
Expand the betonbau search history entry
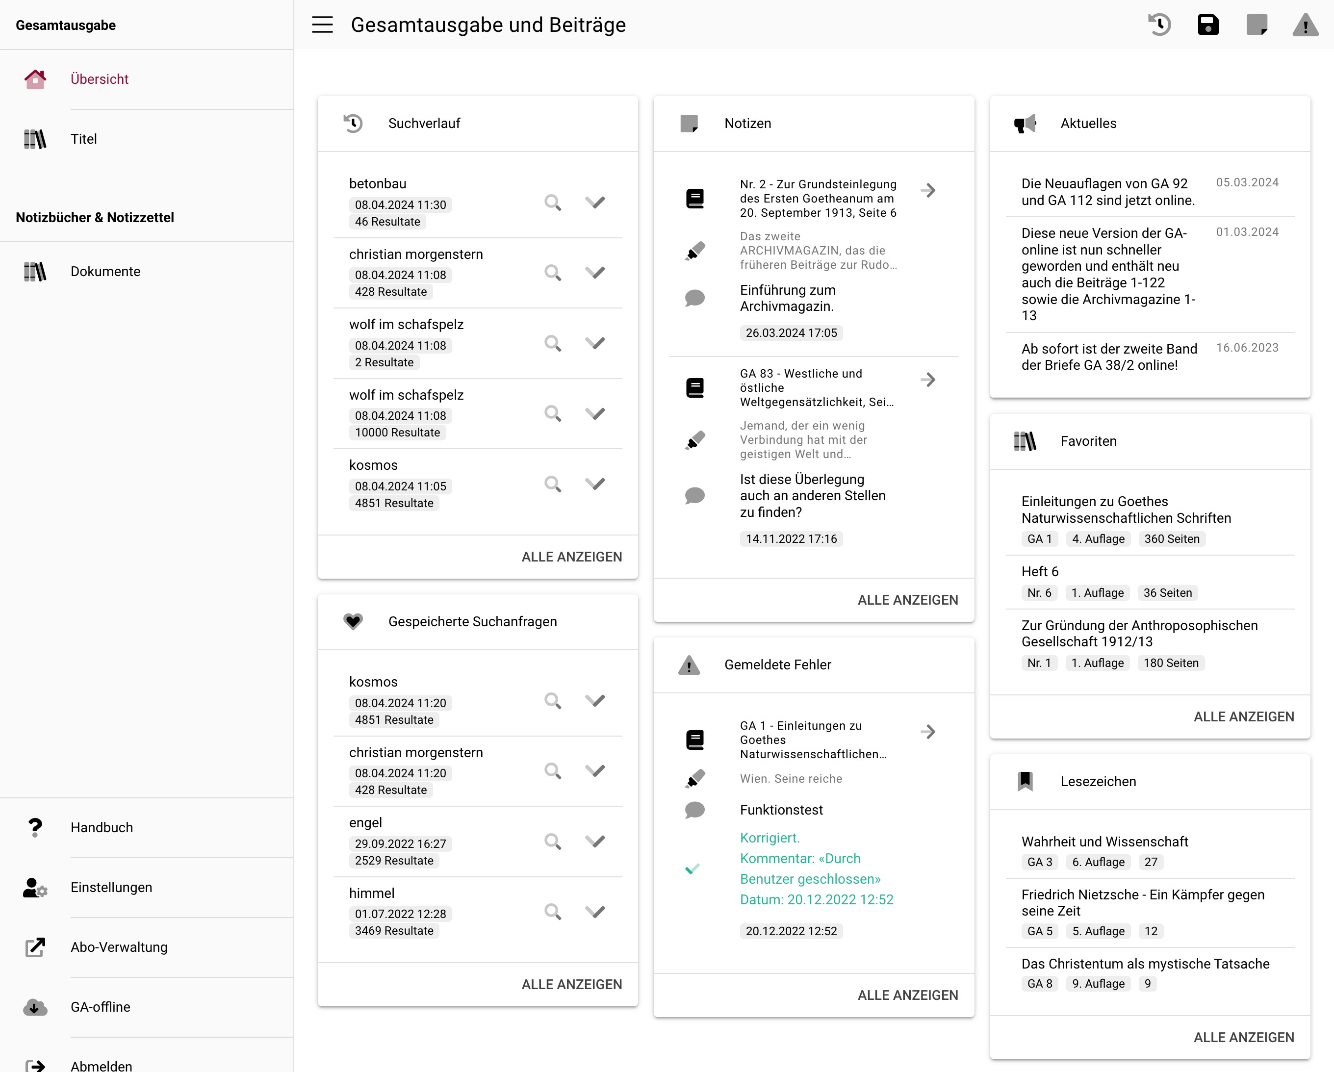coord(594,202)
